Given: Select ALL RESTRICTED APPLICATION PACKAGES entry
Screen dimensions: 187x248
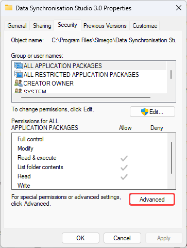Looking at the screenshot, I should click(81, 75).
